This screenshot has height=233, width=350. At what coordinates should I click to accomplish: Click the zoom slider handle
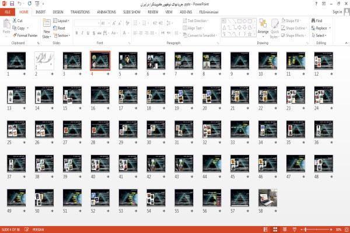(x=305, y=229)
